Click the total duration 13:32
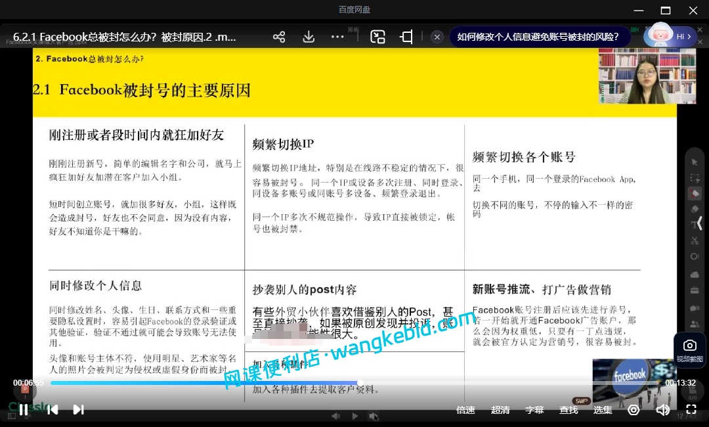 tap(680, 383)
